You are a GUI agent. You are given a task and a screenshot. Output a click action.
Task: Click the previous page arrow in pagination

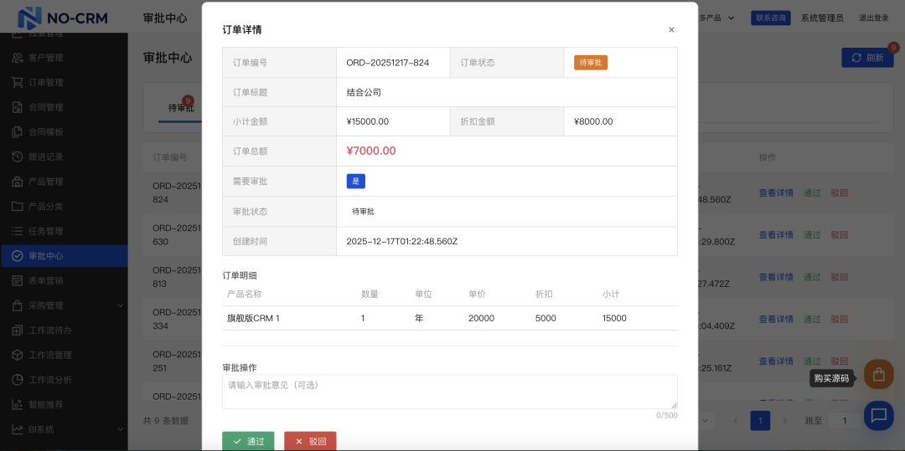click(x=736, y=421)
